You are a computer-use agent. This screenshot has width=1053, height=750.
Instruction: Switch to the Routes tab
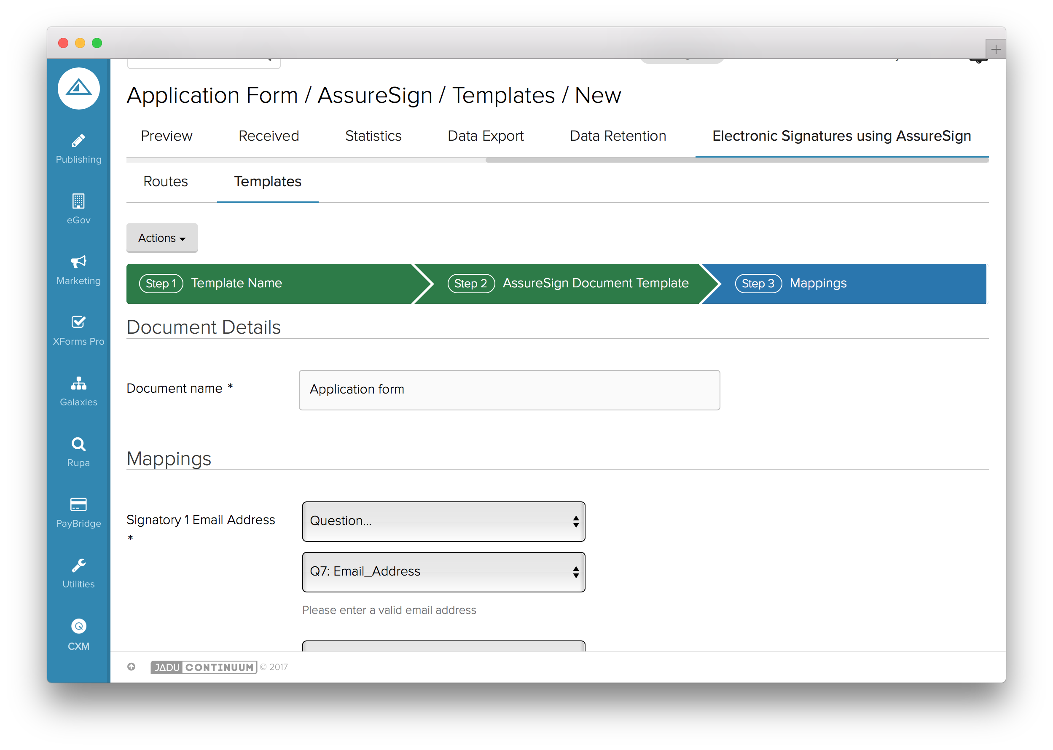pos(165,182)
